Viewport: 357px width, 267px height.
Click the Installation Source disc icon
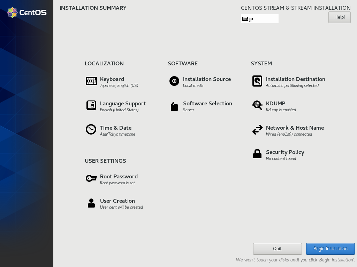174,81
